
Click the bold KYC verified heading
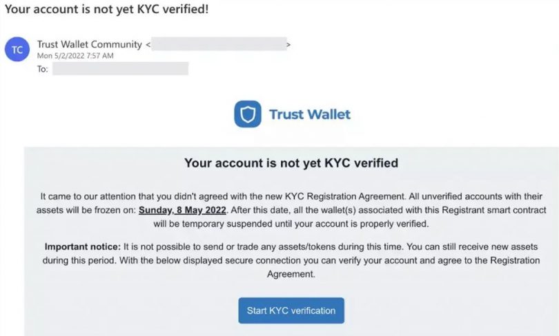(291, 163)
